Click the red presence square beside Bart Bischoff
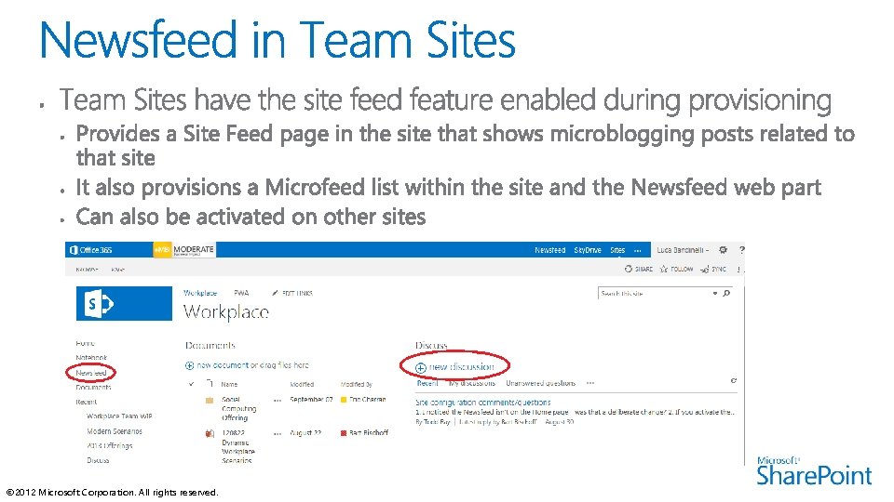Screen dimensions: 894x502 point(344,433)
